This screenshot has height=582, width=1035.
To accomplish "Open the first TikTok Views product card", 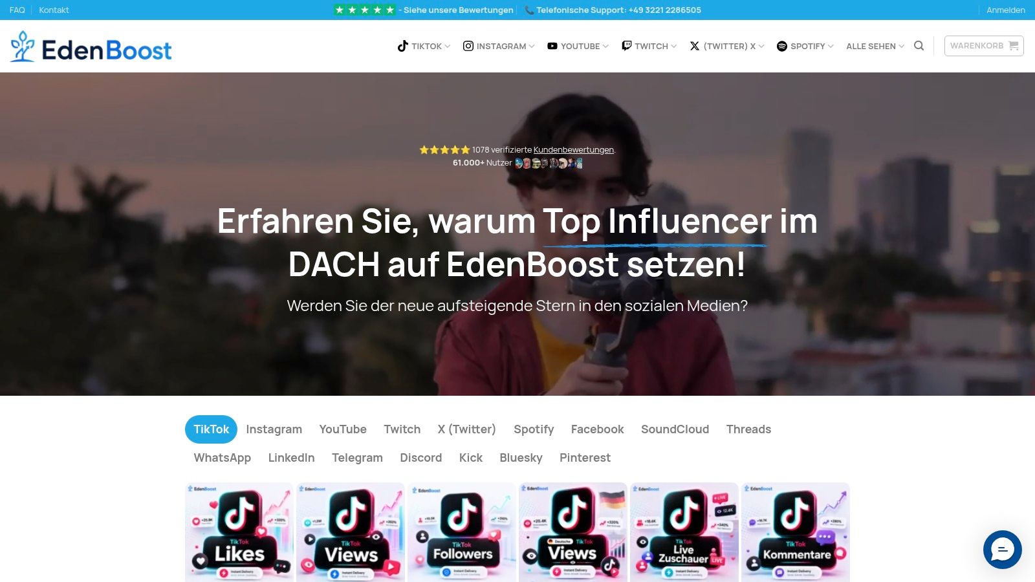I will pos(351,532).
